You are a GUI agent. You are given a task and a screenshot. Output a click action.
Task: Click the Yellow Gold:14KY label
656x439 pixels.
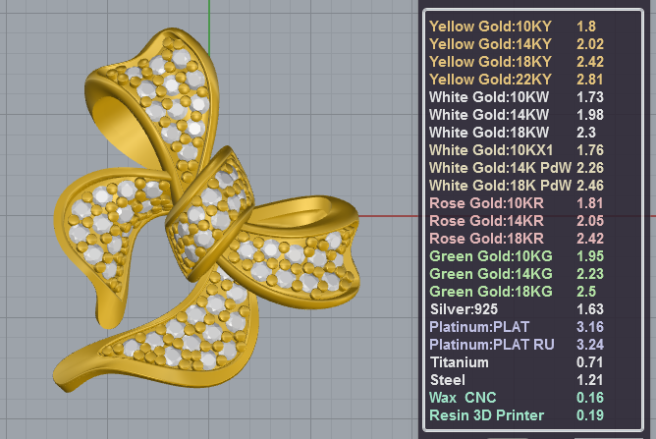(x=490, y=44)
